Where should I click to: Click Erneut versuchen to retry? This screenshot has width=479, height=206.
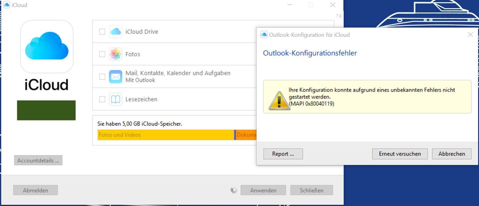point(400,154)
